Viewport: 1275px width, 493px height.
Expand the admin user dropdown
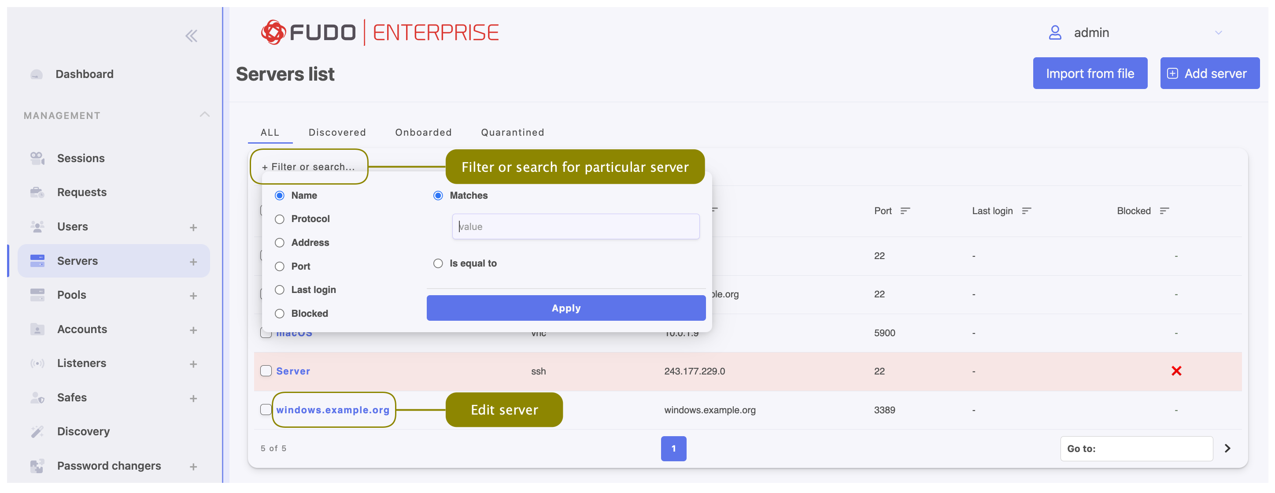tap(1219, 33)
